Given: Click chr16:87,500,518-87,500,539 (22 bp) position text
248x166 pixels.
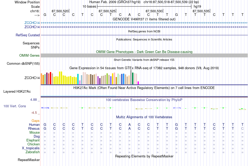Looking at the screenshot, I should tap(171, 2).
